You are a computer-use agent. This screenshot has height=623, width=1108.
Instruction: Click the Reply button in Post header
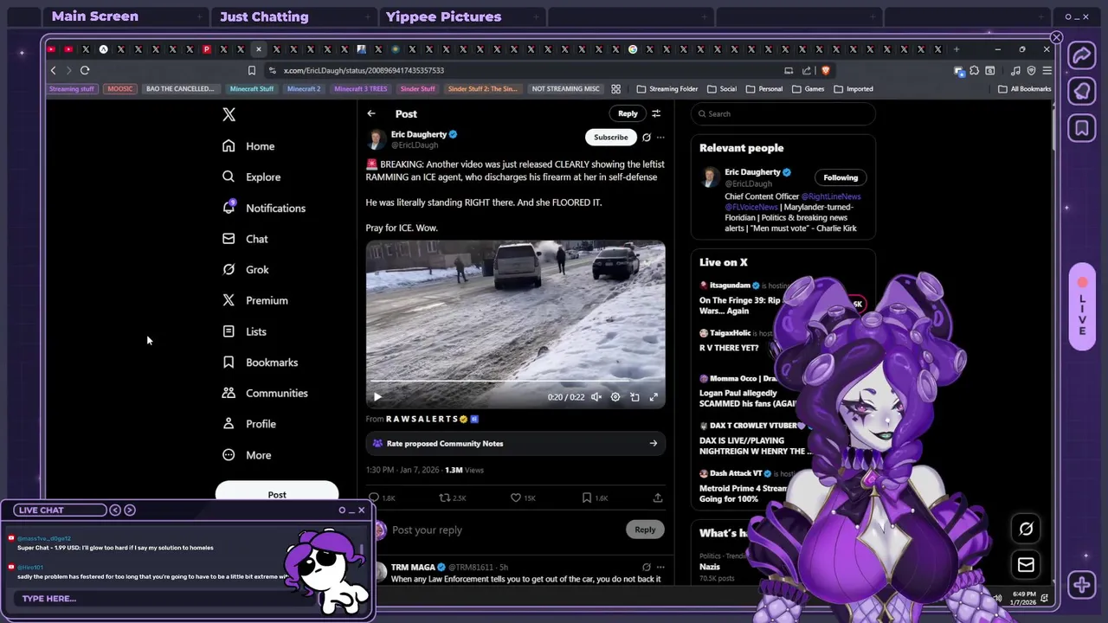click(x=628, y=113)
